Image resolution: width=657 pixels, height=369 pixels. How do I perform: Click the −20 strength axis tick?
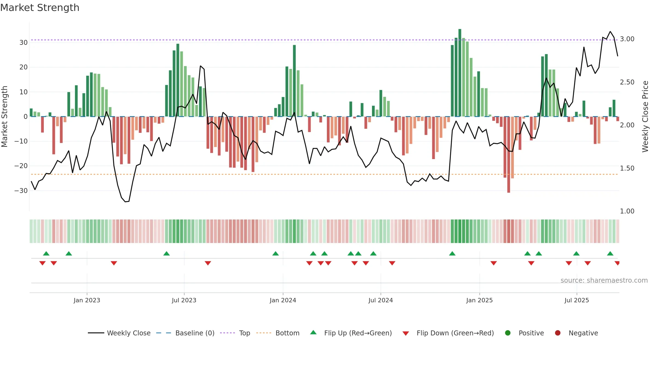tap(21, 166)
